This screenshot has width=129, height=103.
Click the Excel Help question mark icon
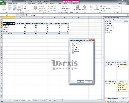click(x=121, y=3)
